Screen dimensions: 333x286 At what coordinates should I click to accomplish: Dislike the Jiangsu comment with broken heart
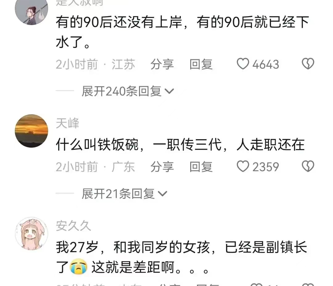pos(308,64)
